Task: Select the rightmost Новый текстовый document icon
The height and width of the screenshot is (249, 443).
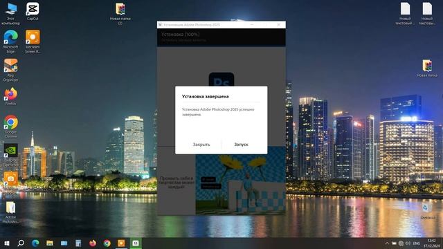Action: coord(427,14)
